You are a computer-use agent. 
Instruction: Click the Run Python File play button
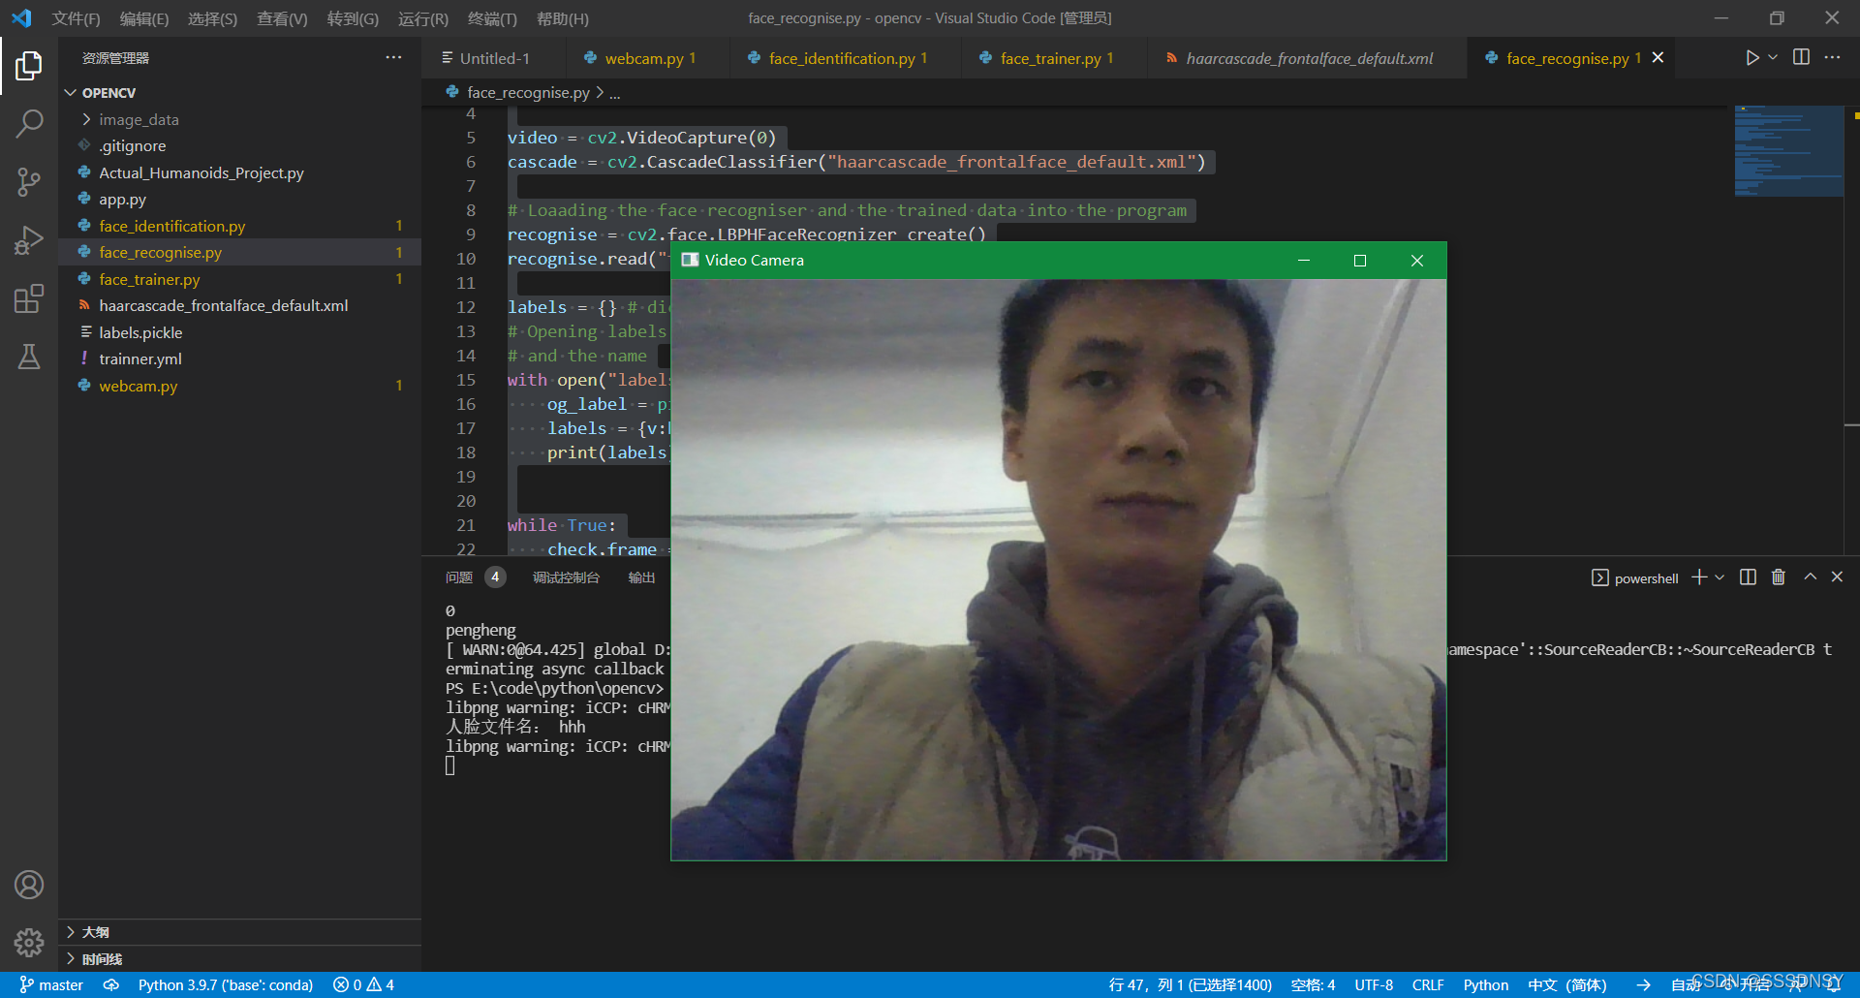[1751, 58]
